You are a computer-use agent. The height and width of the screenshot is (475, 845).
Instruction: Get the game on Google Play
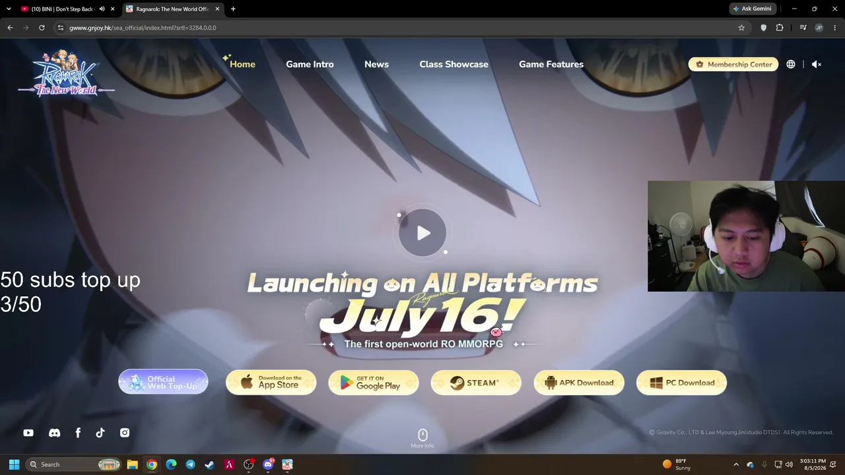374,382
